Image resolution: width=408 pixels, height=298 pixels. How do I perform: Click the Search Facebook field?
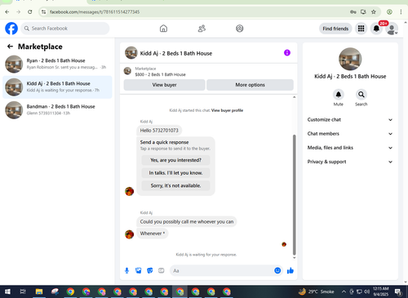[x=65, y=29]
